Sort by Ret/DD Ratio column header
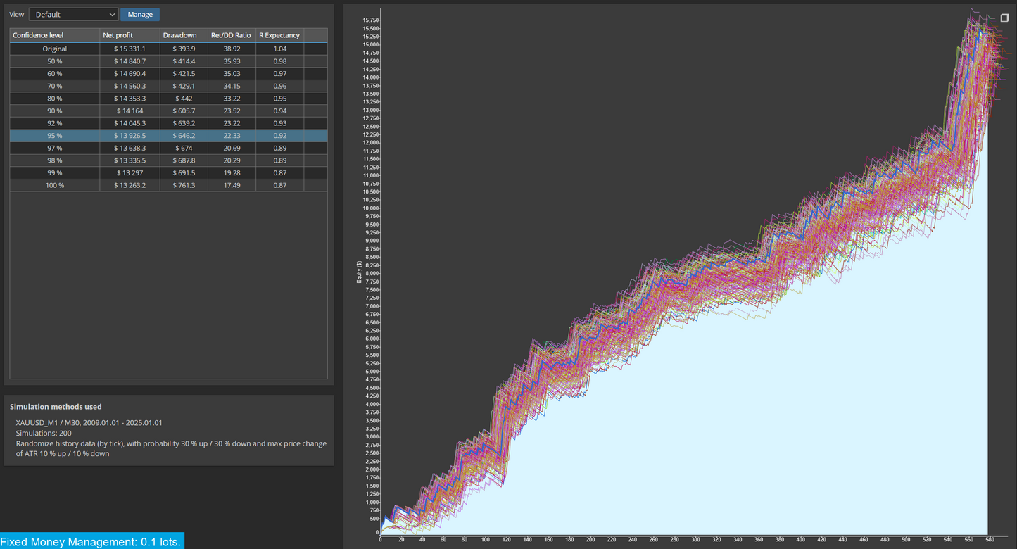This screenshot has width=1017, height=549. [232, 35]
